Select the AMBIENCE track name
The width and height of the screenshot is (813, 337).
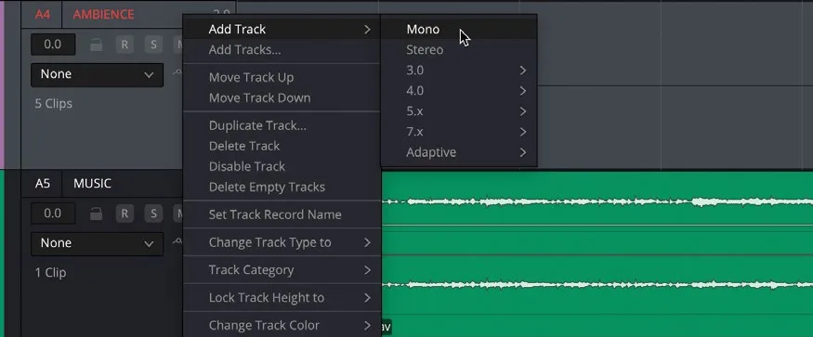tap(103, 15)
